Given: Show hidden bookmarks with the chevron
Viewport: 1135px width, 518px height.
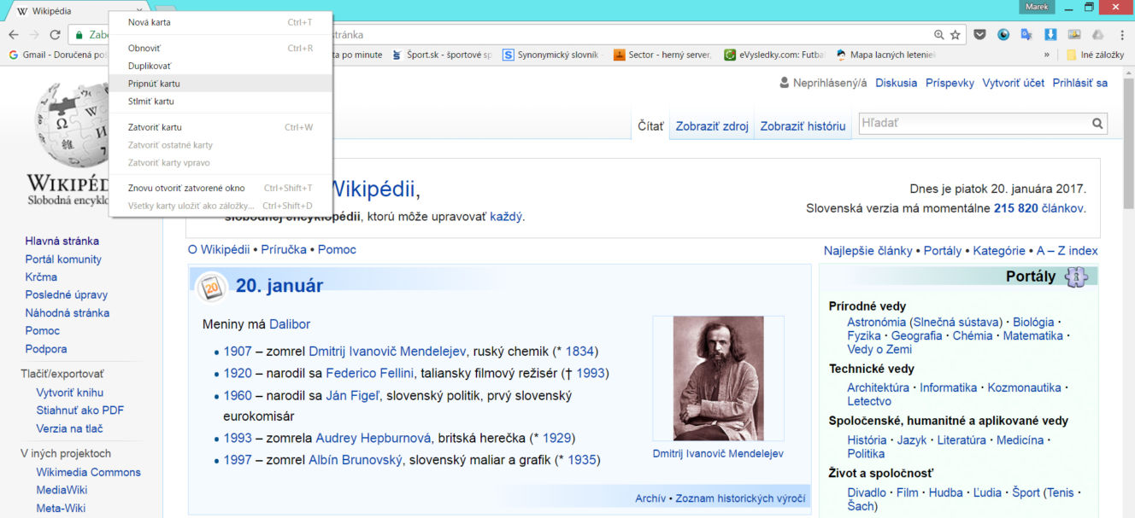Looking at the screenshot, I should [1047, 55].
